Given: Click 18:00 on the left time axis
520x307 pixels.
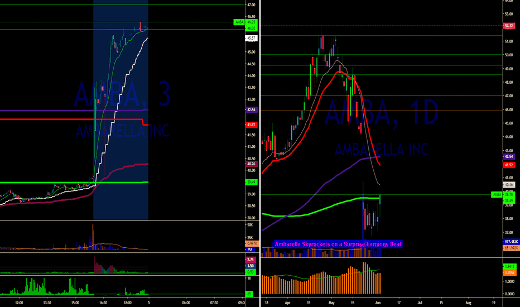Looking at the screenshot, I should [128, 303].
